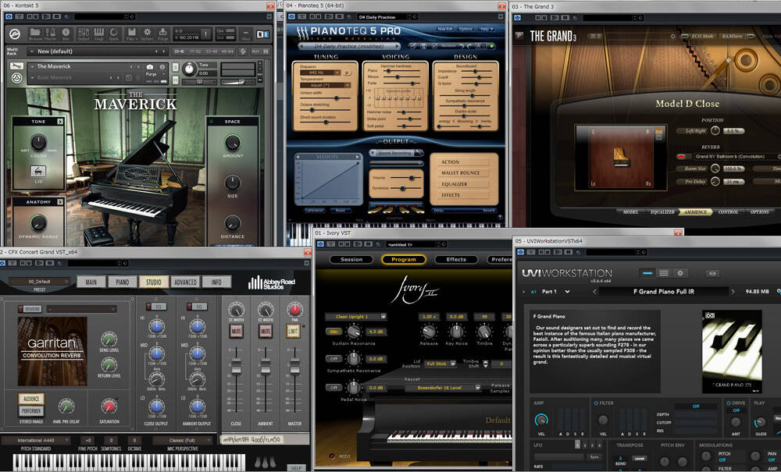
Task: Click Purge icon in Kontakt toolbar
Action: pyautogui.click(x=163, y=34)
